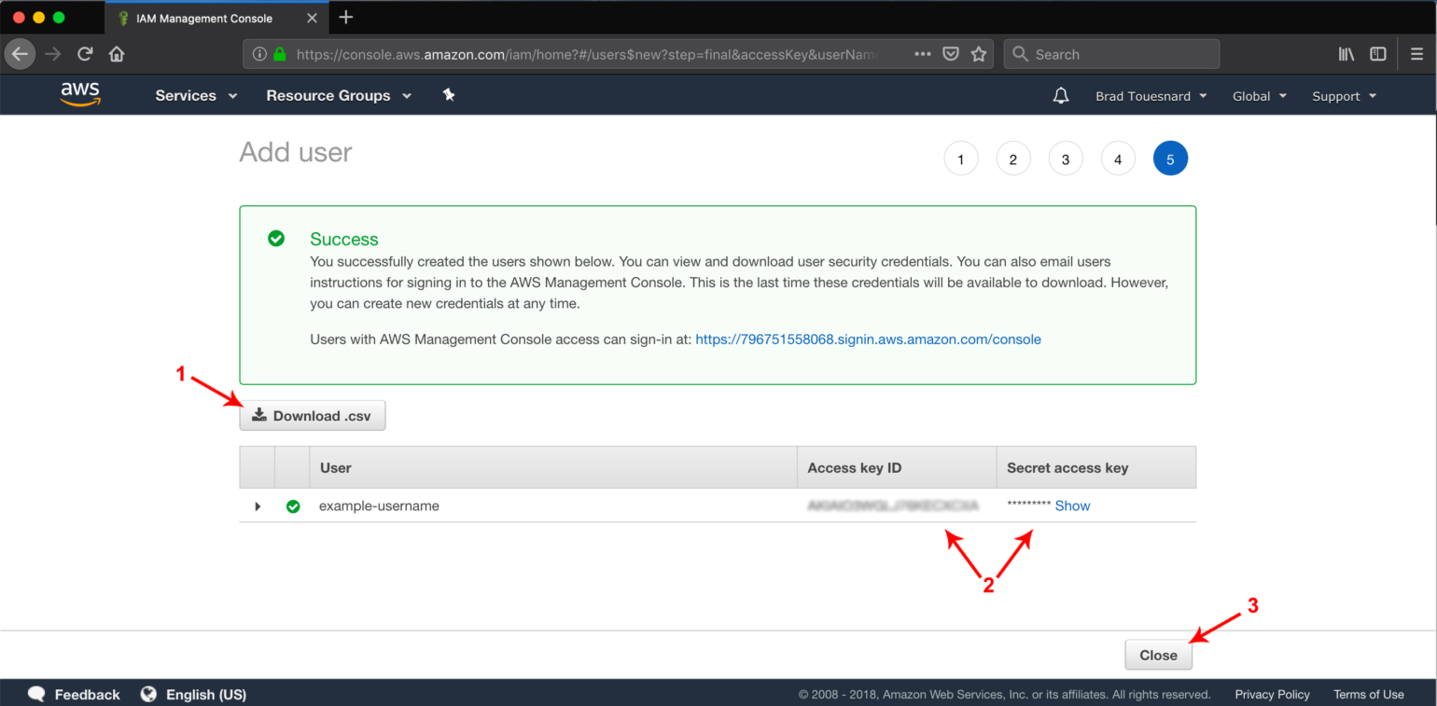
Task: Reload the page with the refresh icon
Action: pos(85,54)
